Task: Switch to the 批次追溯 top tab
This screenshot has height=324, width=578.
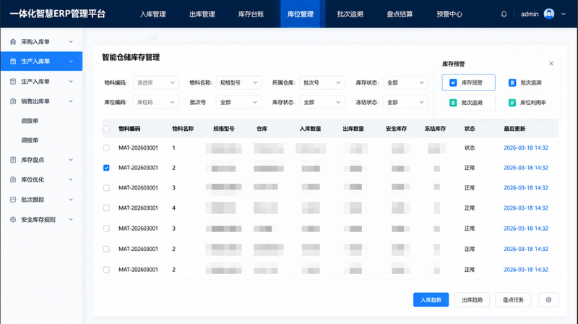Action: 350,14
